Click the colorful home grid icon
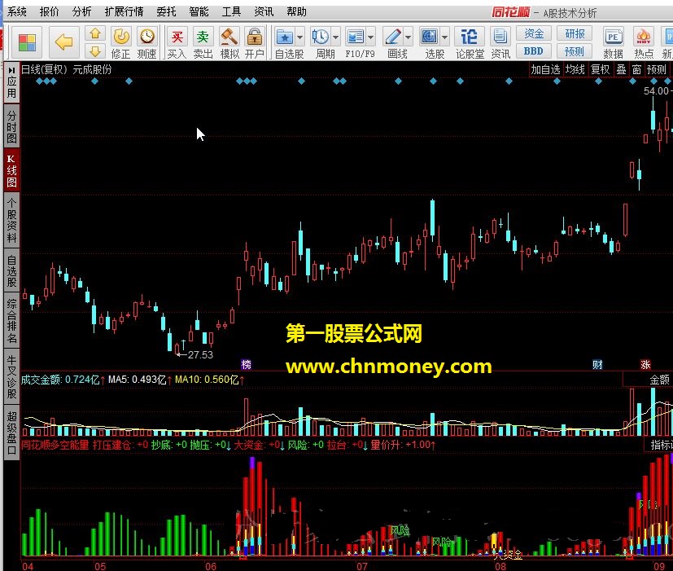673x571 pixels. click(x=27, y=42)
